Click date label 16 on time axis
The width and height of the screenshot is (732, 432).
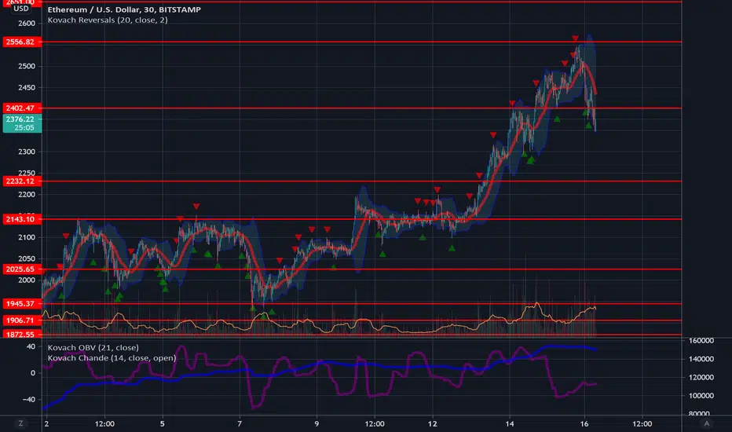click(584, 424)
